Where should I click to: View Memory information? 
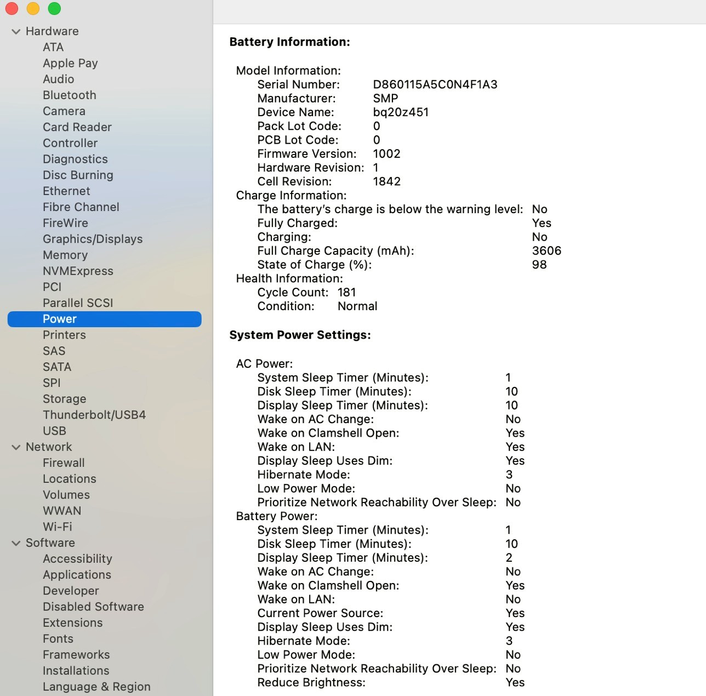coord(65,255)
